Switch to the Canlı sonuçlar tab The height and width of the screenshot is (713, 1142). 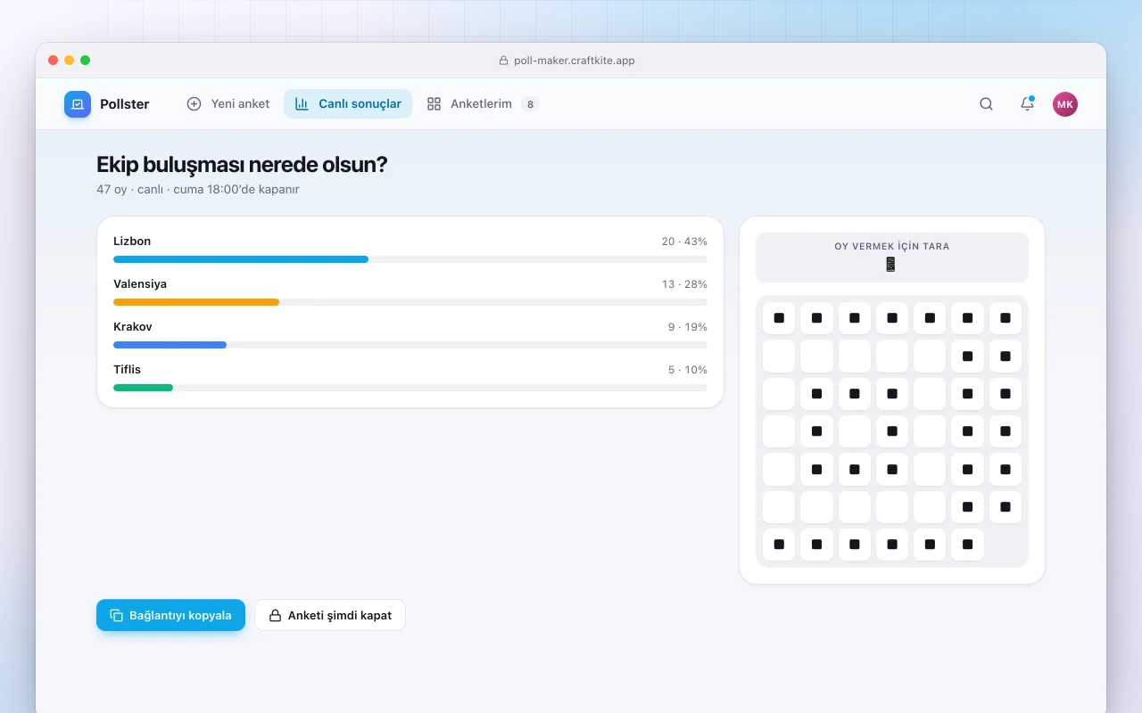click(x=348, y=104)
